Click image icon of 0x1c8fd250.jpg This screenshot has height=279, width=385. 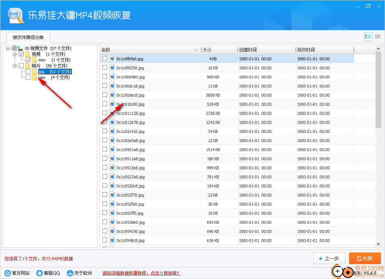tap(113, 68)
